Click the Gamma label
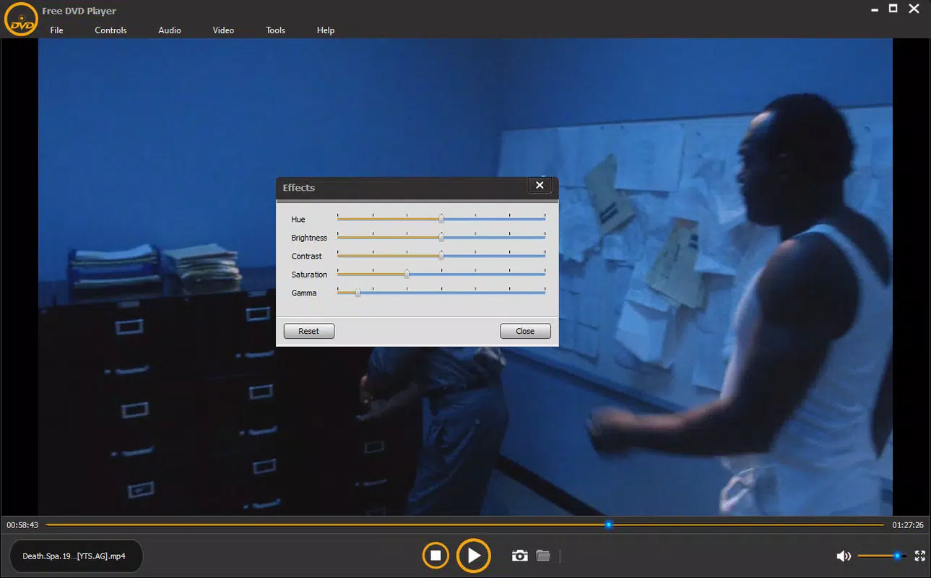The width and height of the screenshot is (931, 578). click(304, 293)
